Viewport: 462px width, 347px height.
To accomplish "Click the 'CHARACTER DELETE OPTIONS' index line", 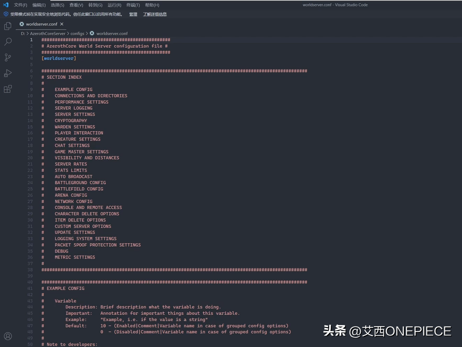I will 87,214.
